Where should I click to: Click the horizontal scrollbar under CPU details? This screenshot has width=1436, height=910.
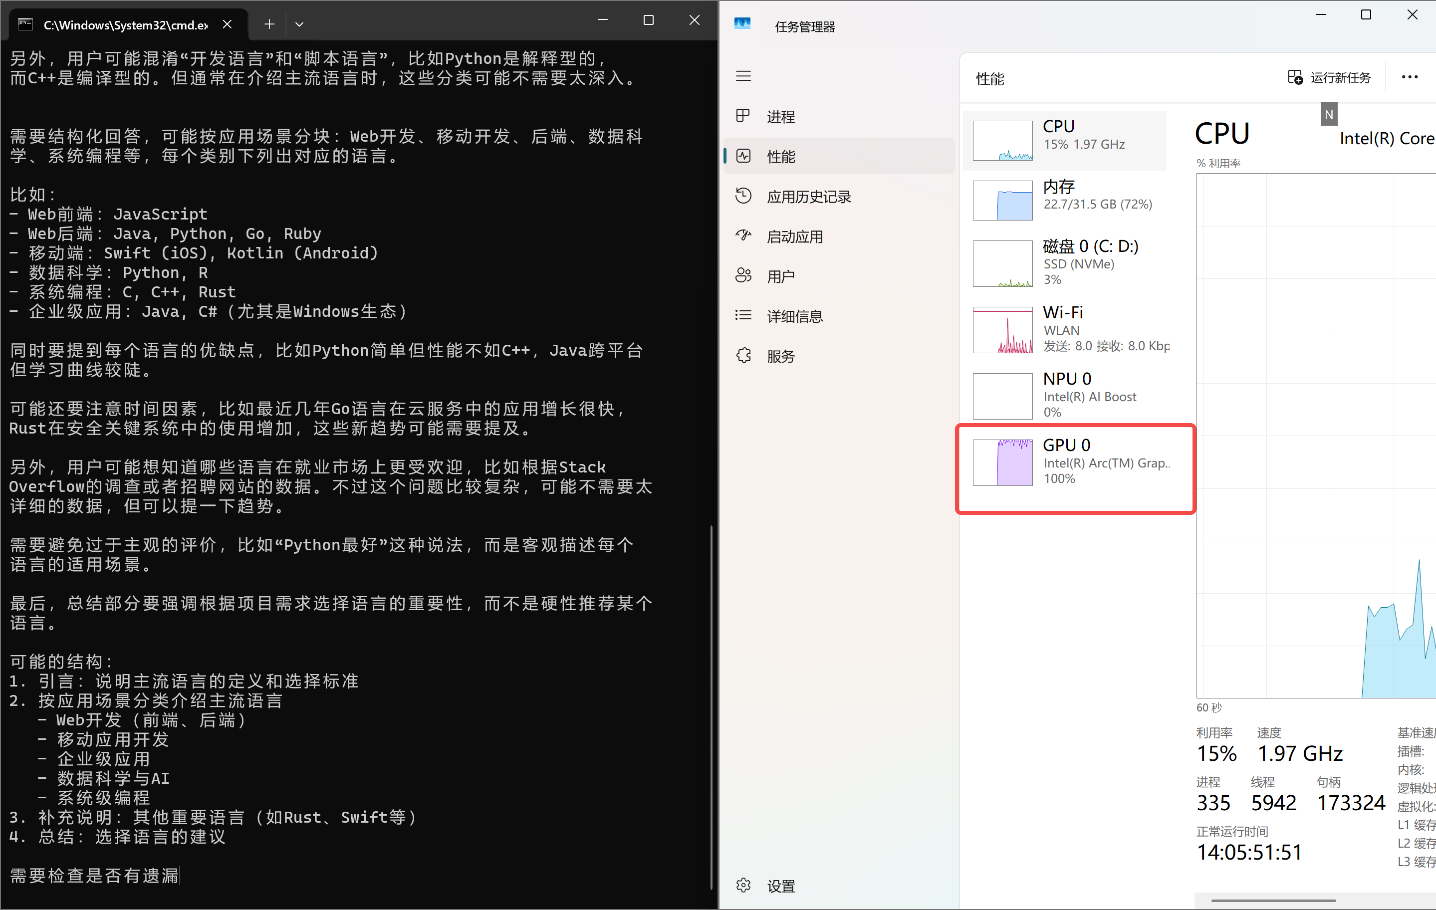[1273, 901]
